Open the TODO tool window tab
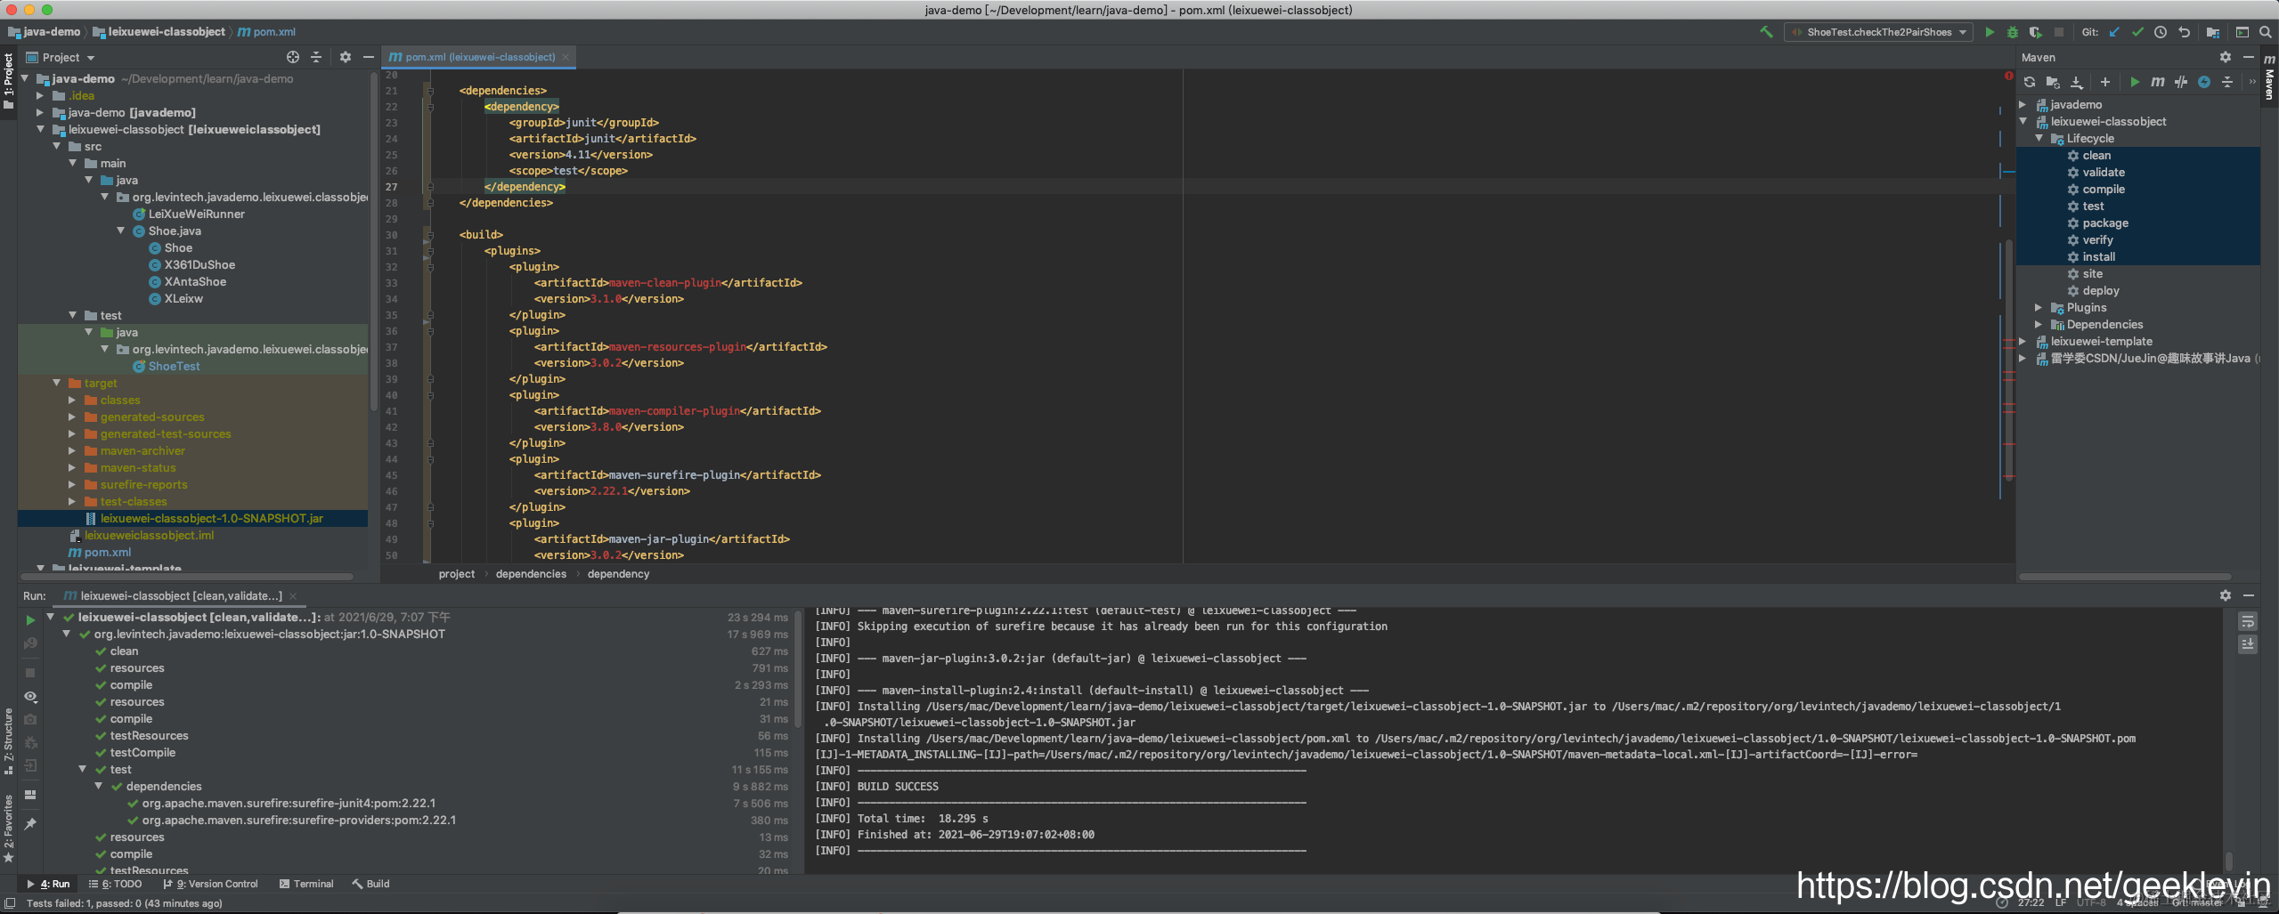The height and width of the screenshot is (914, 2279). (x=116, y=884)
